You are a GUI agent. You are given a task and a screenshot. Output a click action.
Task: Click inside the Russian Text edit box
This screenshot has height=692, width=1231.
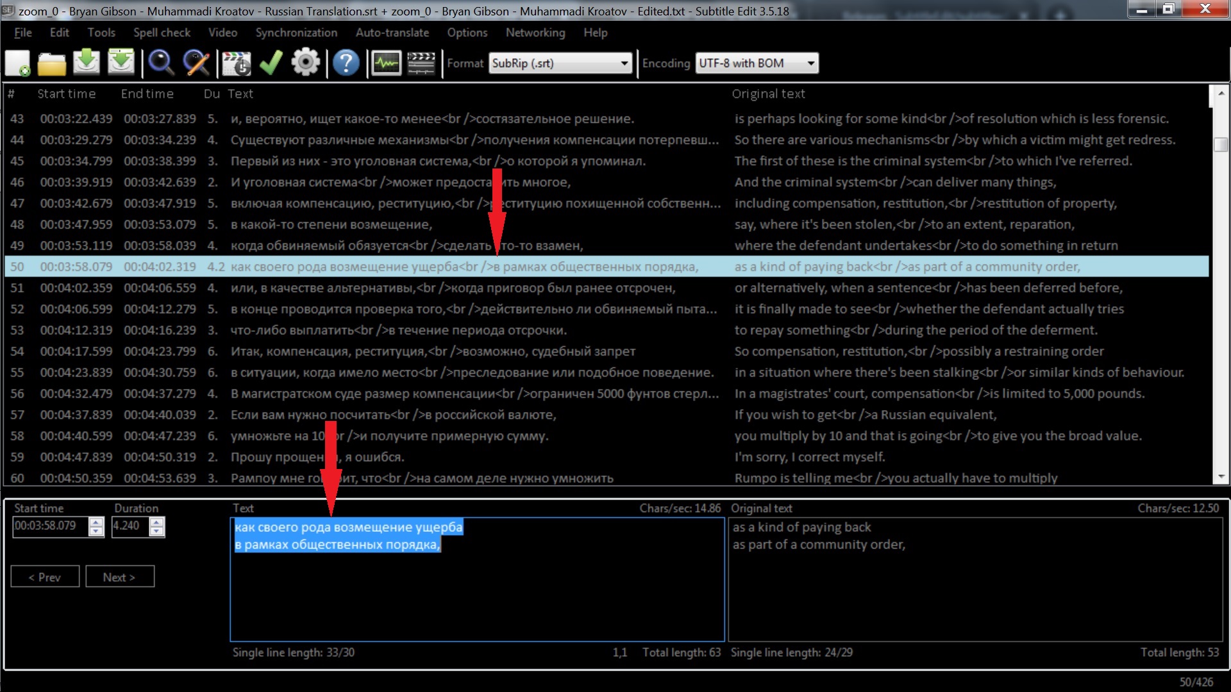pos(477,579)
